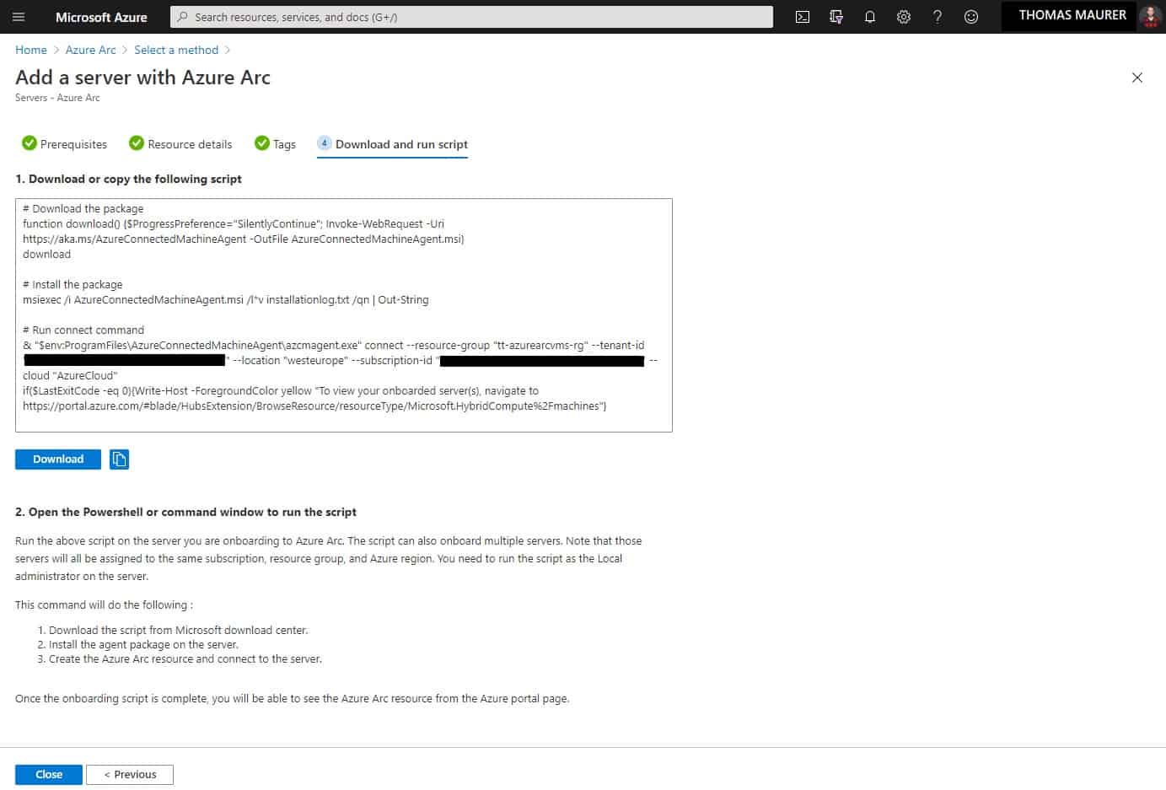Click the Download button
This screenshot has height=790, width=1166.
pos(58,459)
